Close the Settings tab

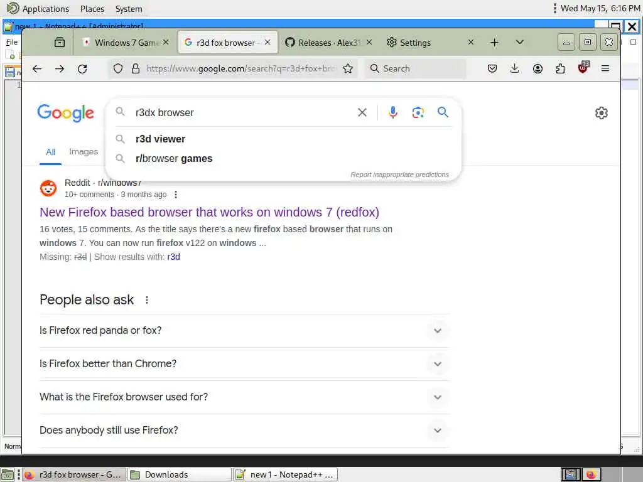471,42
